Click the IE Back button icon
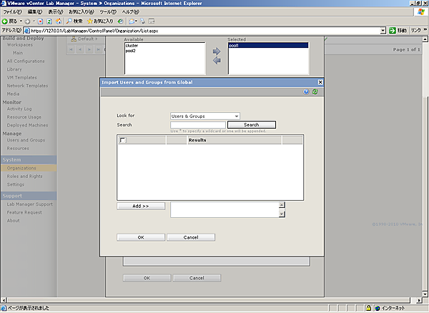This screenshot has height=313, width=429. [x=6, y=21]
